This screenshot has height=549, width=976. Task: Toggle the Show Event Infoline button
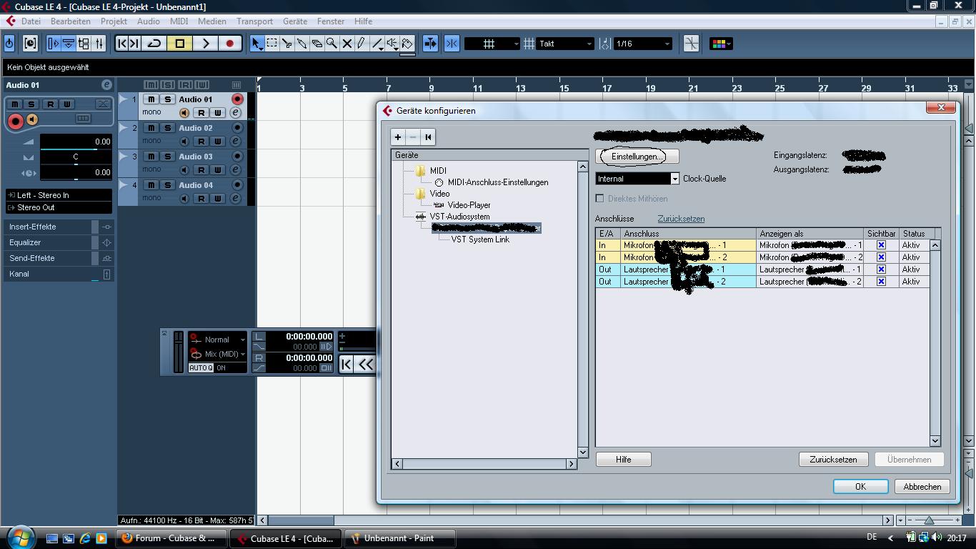[69, 44]
